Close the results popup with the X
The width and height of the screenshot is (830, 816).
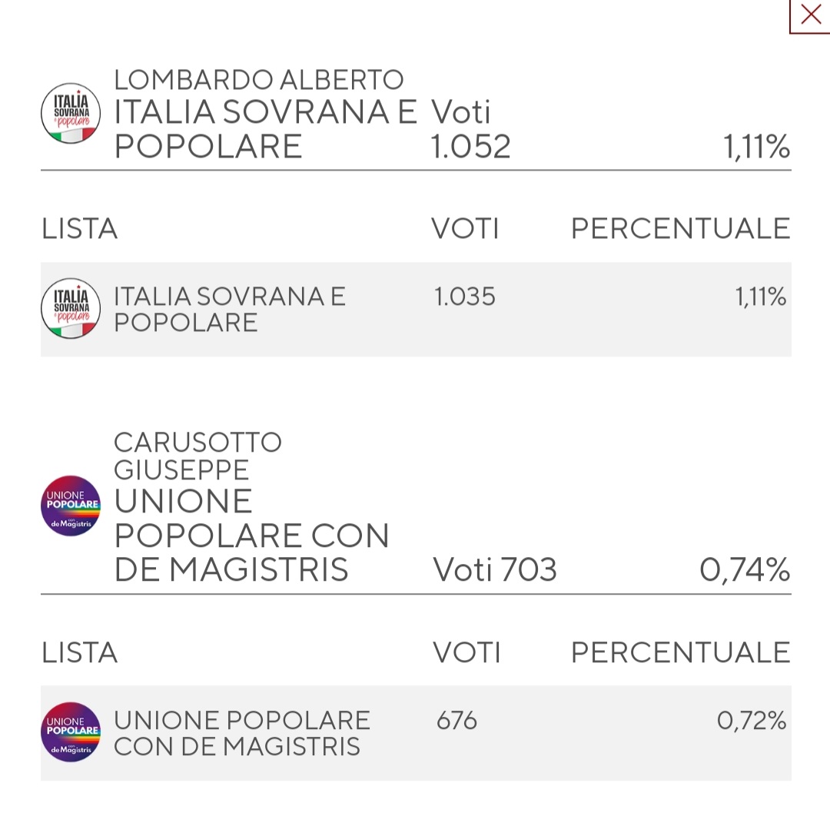click(811, 15)
